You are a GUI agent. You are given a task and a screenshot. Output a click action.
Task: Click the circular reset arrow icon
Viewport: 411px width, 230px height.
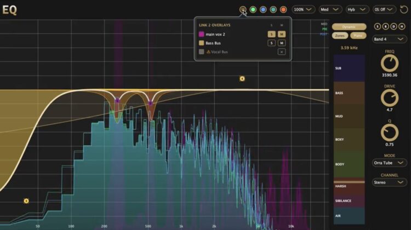tap(404, 9)
